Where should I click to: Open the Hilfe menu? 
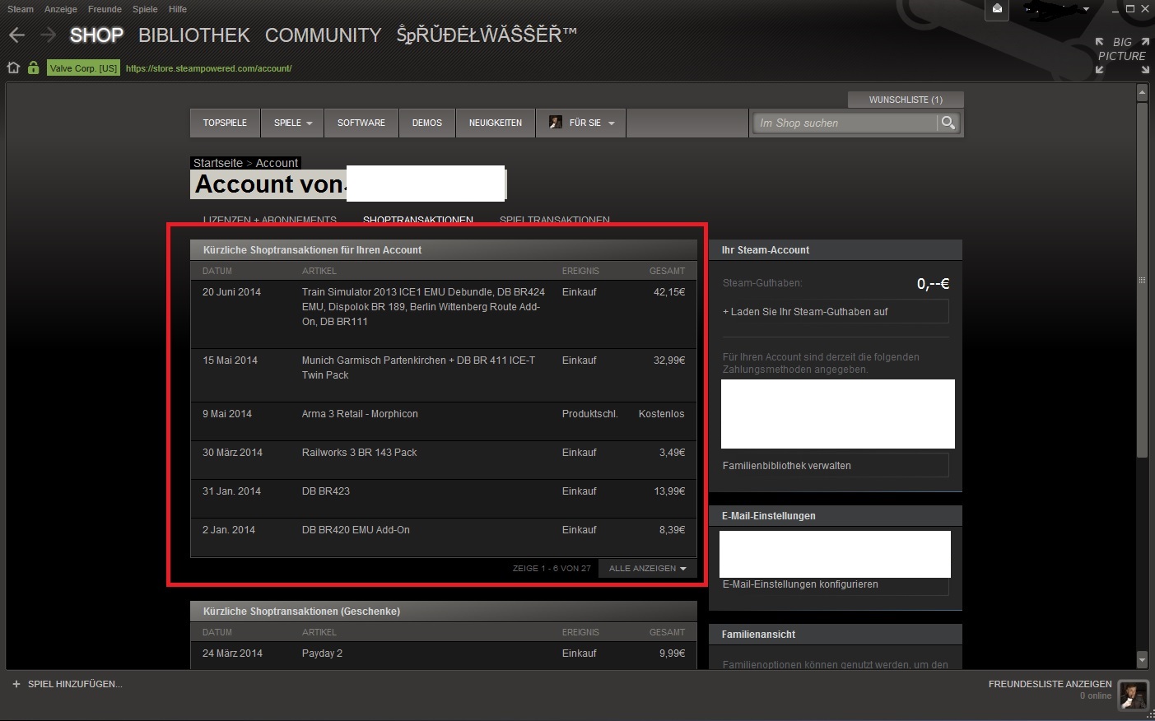click(x=178, y=9)
